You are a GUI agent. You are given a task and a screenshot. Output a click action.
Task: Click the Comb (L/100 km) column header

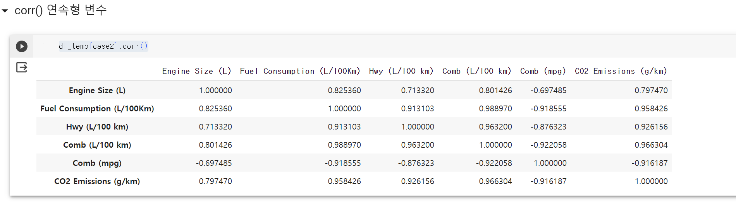pyautogui.click(x=476, y=71)
